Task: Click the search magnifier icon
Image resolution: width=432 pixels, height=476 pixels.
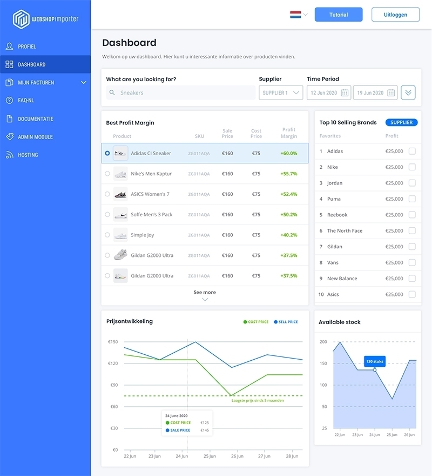Action: (112, 92)
